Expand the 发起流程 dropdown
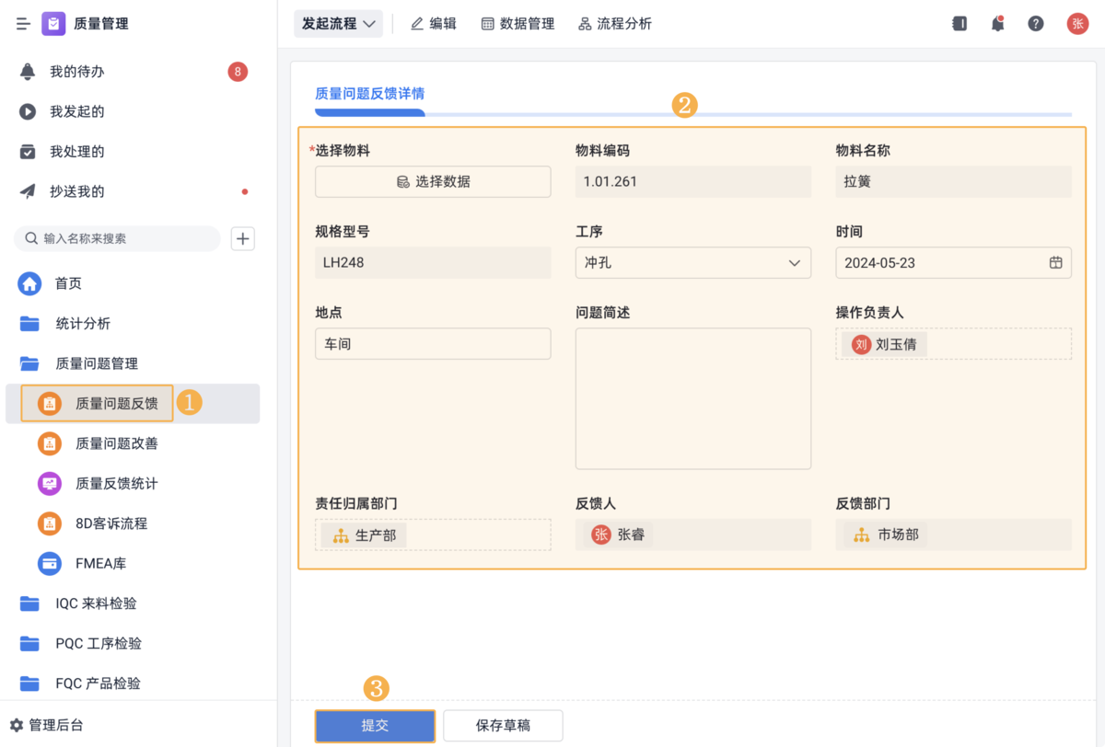The height and width of the screenshot is (747, 1105). coord(338,24)
